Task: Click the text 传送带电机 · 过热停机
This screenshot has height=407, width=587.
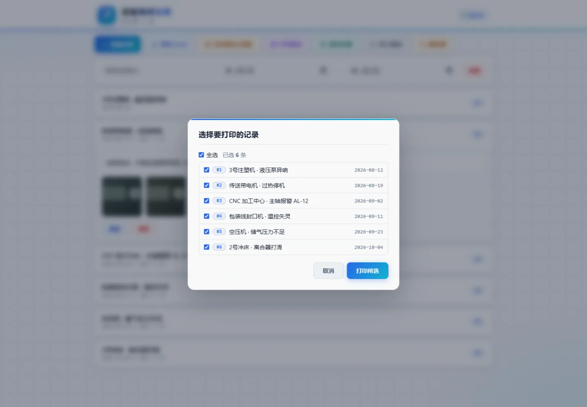Action: 257,186
